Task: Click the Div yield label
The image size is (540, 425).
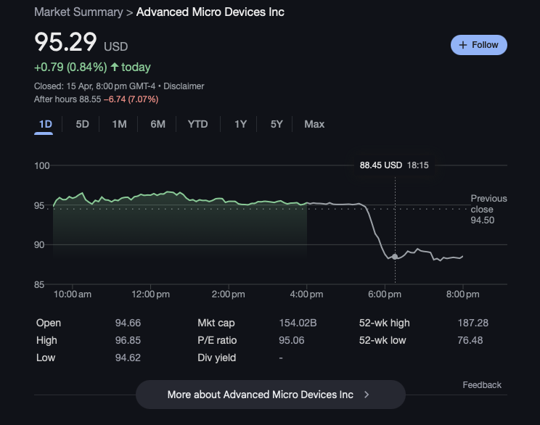Action: tap(216, 358)
